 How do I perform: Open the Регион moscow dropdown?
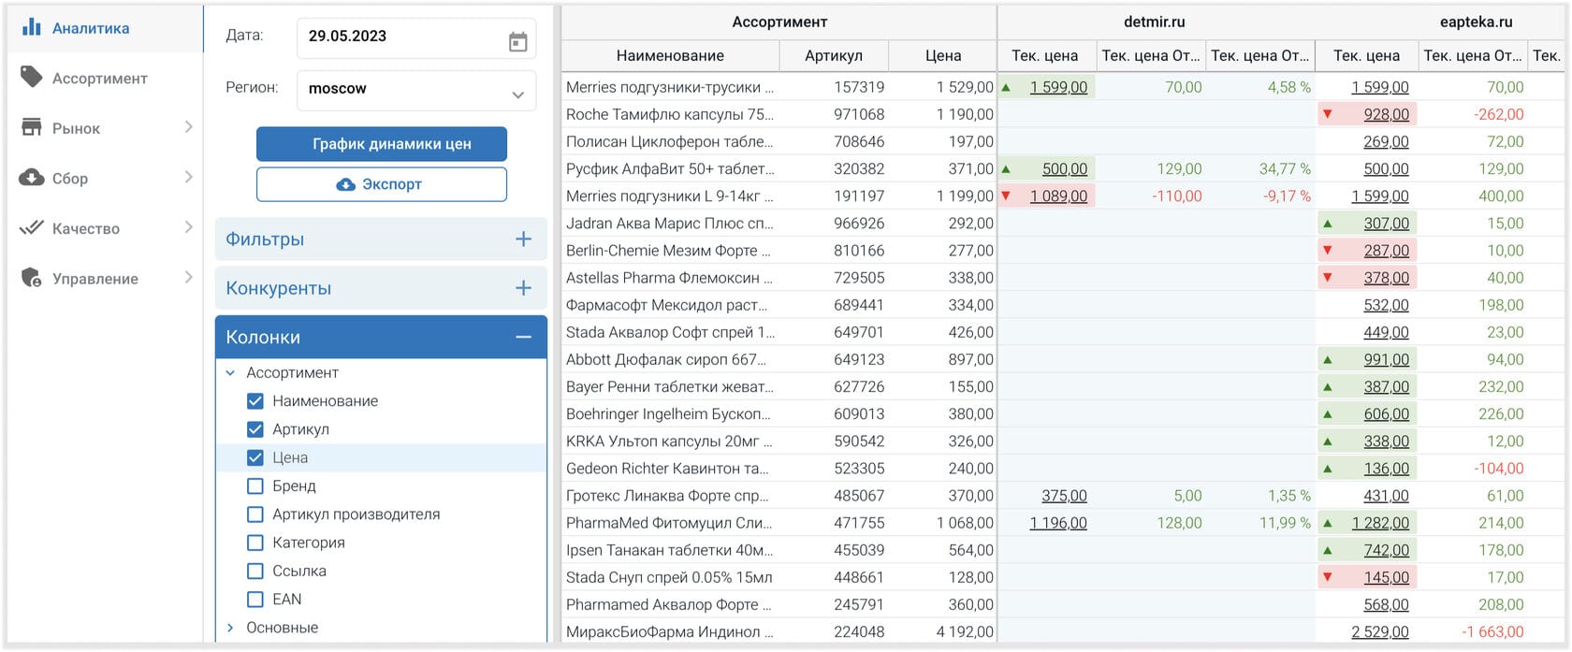click(416, 91)
